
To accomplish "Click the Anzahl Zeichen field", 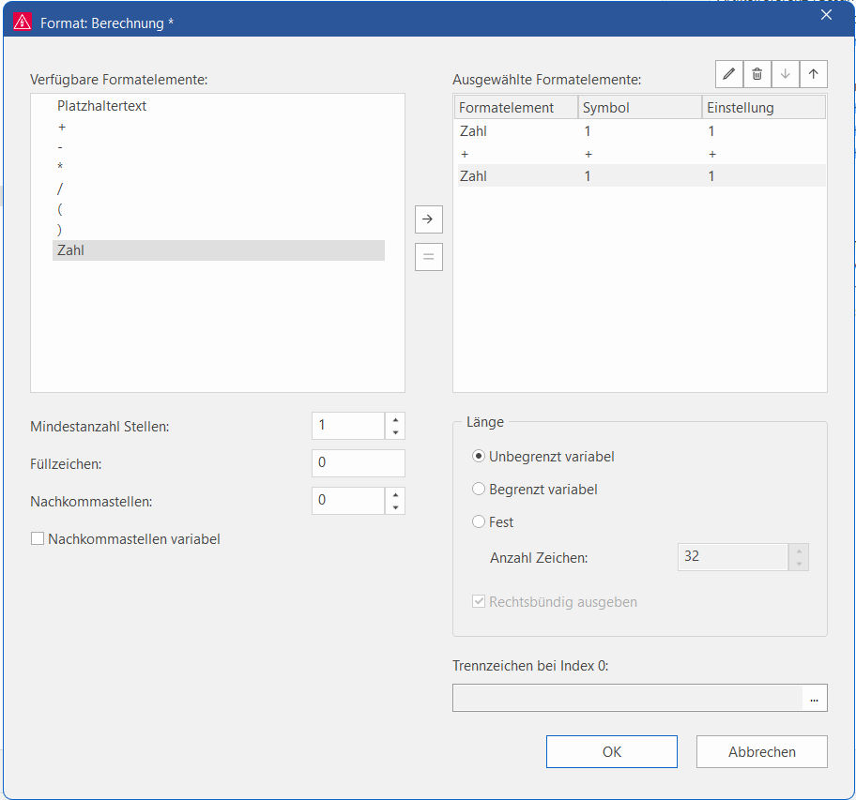I will [x=733, y=557].
